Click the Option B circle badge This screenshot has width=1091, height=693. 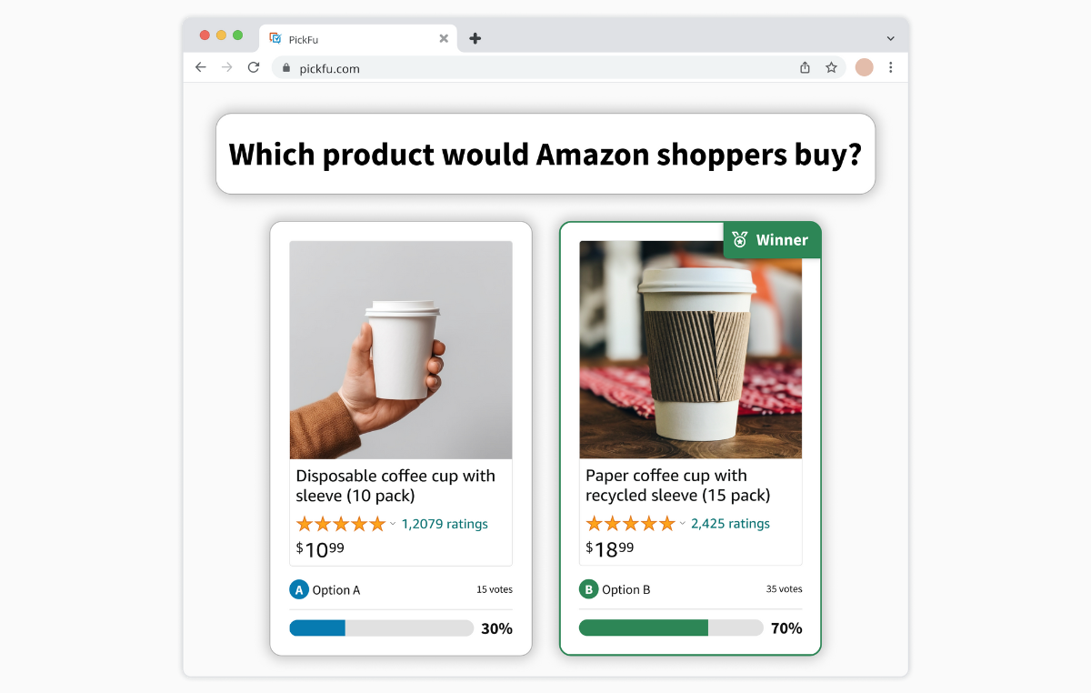589,589
